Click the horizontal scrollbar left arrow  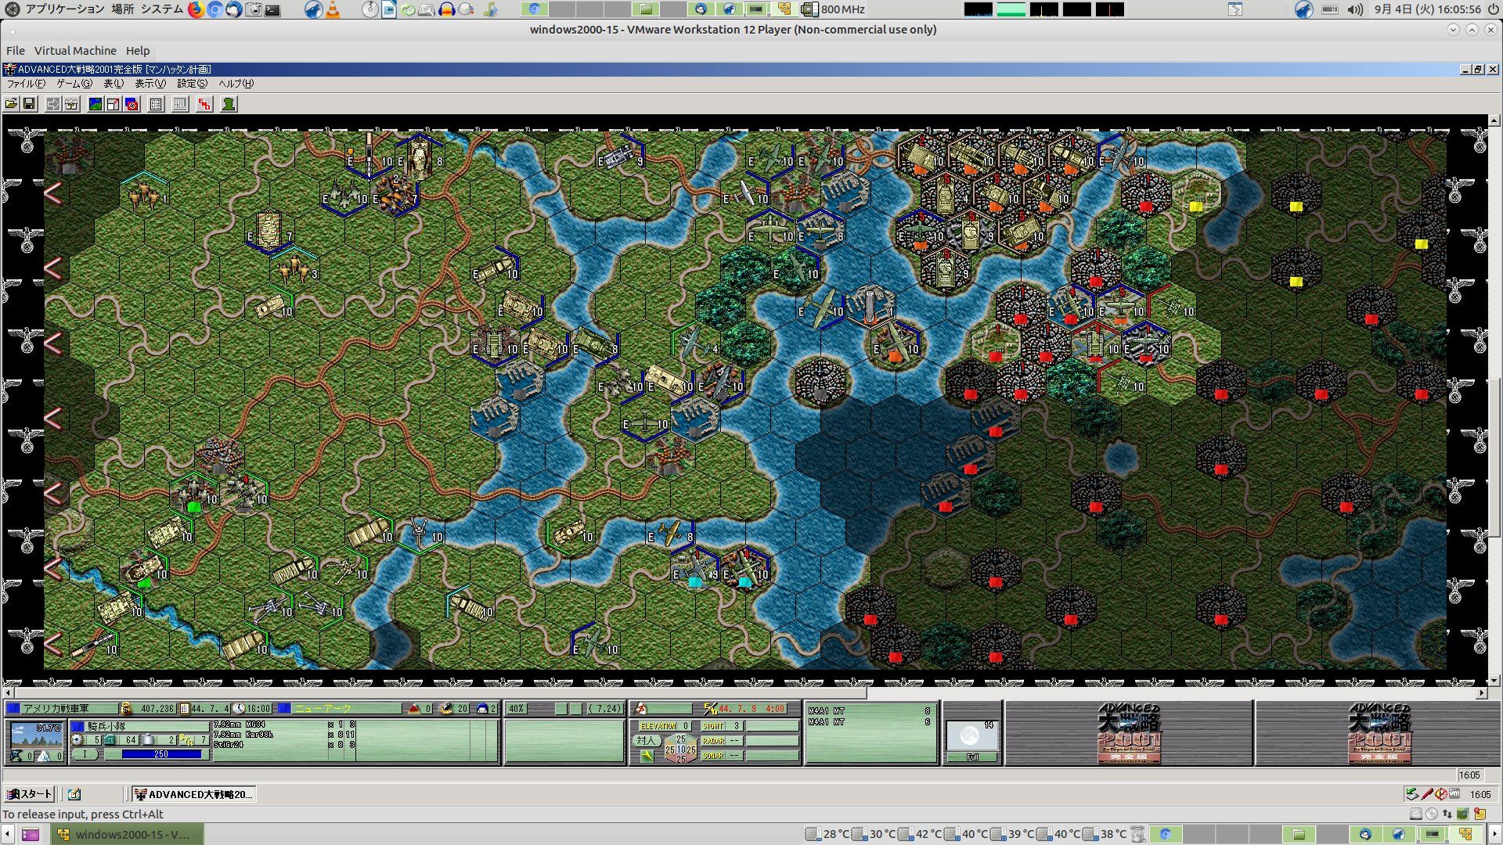(9, 693)
